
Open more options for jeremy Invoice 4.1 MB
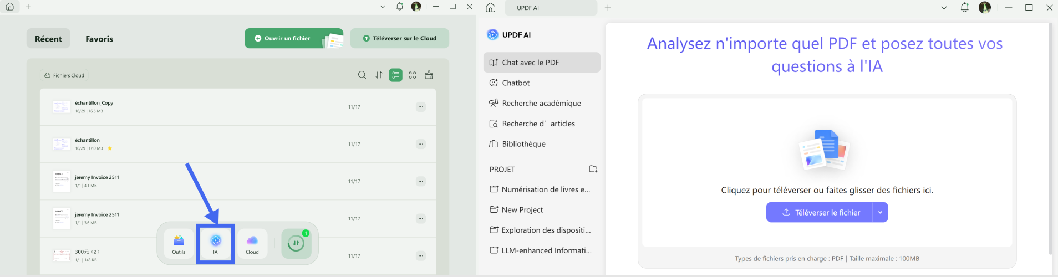pyautogui.click(x=421, y=181)
